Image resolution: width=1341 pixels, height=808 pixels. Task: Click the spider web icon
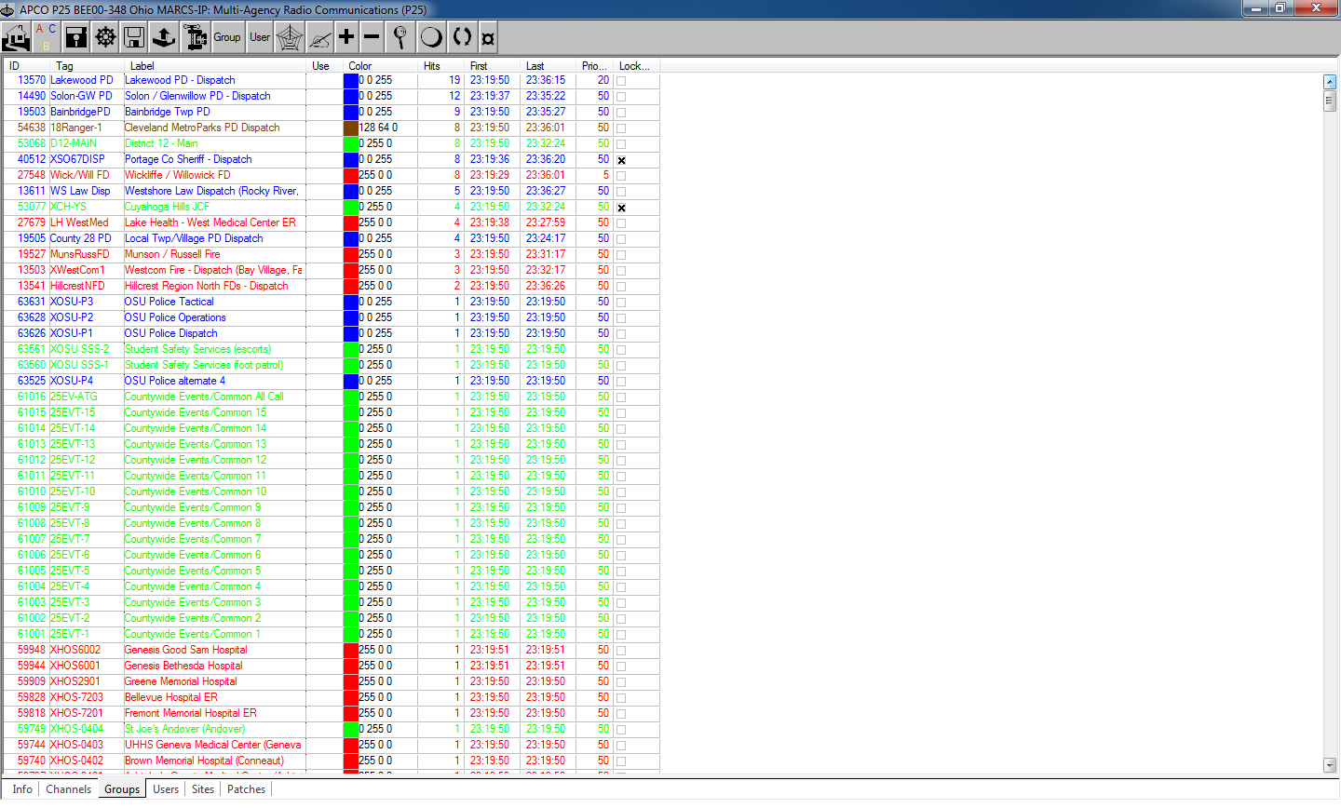(290, 37)
